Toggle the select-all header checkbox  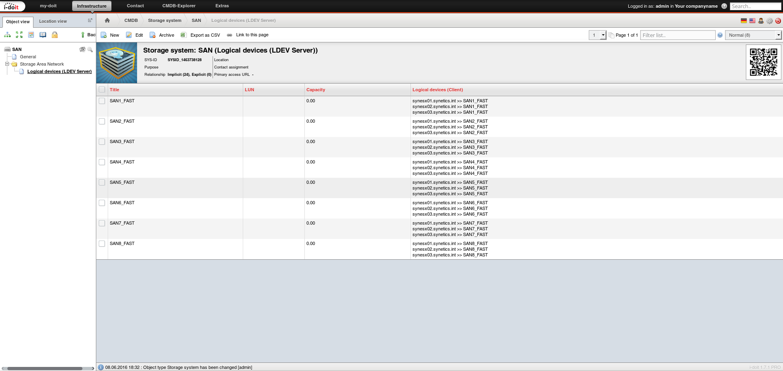pos(102,90)
